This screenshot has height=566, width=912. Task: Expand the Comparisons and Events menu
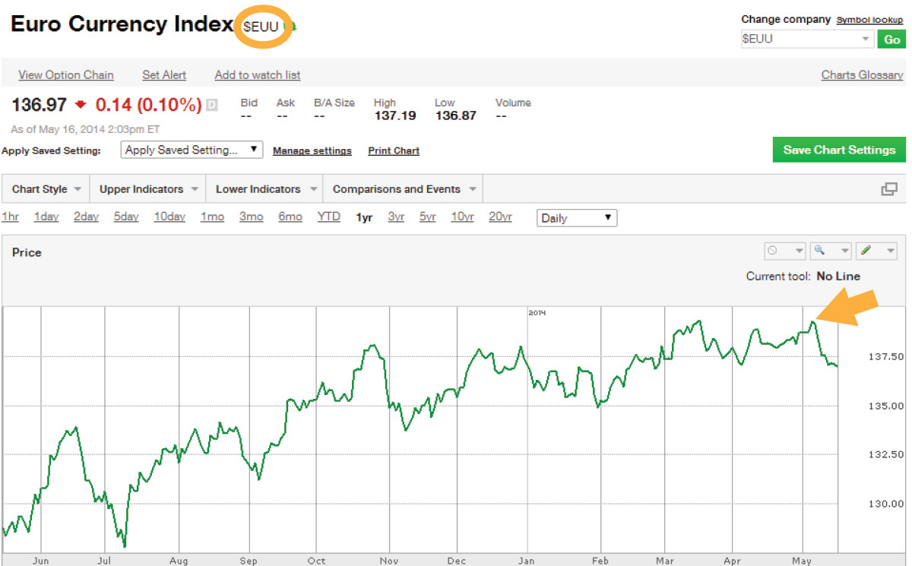396,188
